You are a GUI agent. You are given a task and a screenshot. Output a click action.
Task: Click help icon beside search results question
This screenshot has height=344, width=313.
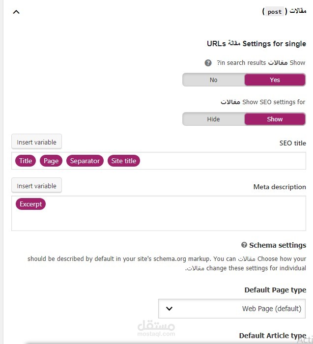(x=208, y=63)
